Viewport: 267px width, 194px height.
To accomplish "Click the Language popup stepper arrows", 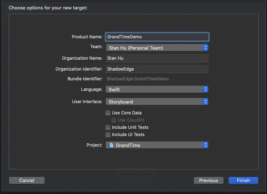I will (x=205, y=89).
